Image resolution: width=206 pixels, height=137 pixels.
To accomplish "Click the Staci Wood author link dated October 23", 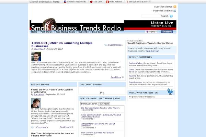I will pyautogui.click(x=39, y=49).
